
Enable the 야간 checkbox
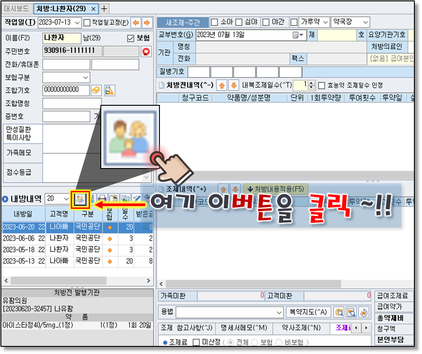coord(266,22)
